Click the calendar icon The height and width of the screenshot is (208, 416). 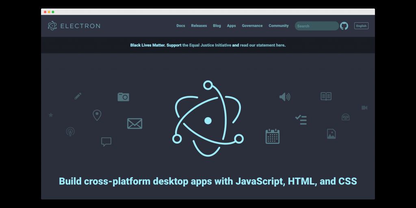pos(273,136)
